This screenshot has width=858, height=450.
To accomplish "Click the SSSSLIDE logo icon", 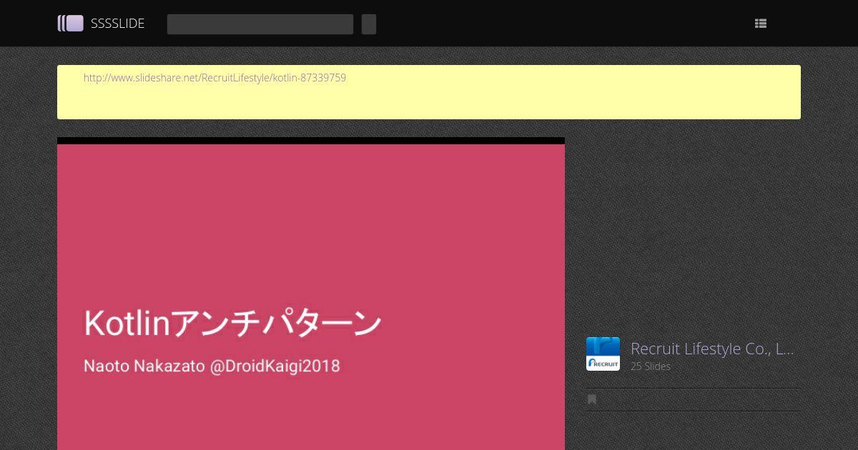I will coord(71,24).
